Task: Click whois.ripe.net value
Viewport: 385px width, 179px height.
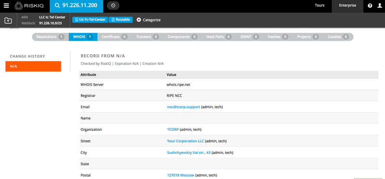Action: pos(178,85)
